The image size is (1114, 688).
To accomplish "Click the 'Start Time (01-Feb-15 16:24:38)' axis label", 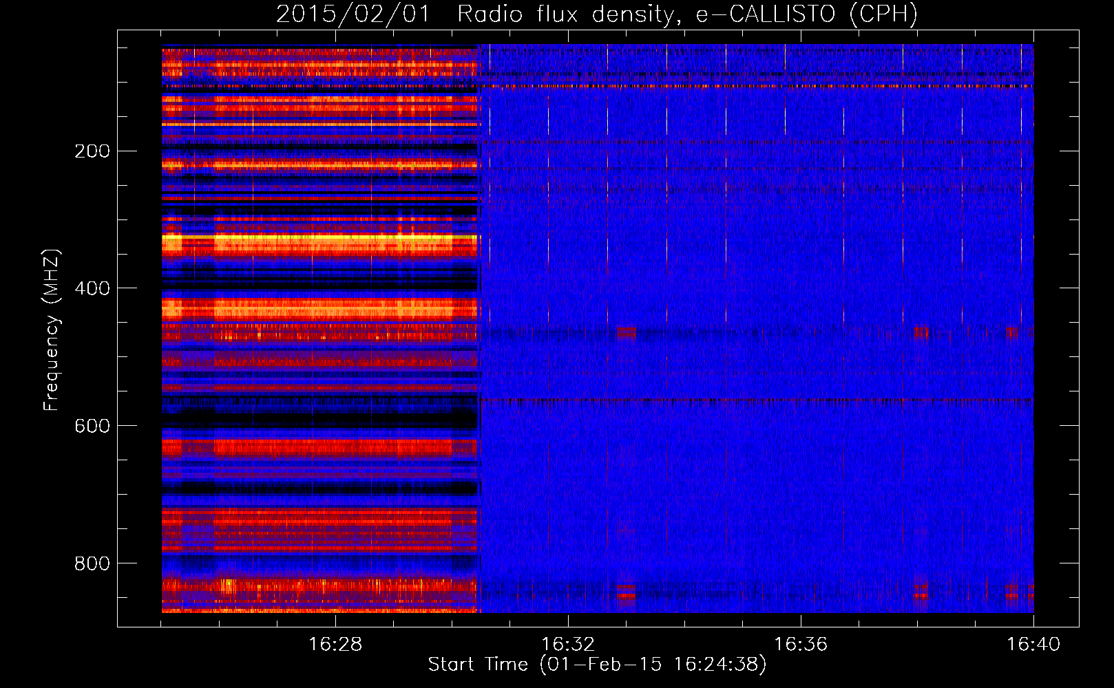I will tap(597, 665).
